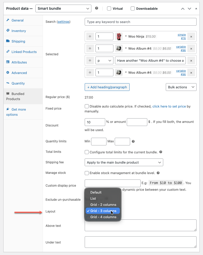Screen dimensions: 203x255
Task: Open the search settings link
Action: click(63, 22)
